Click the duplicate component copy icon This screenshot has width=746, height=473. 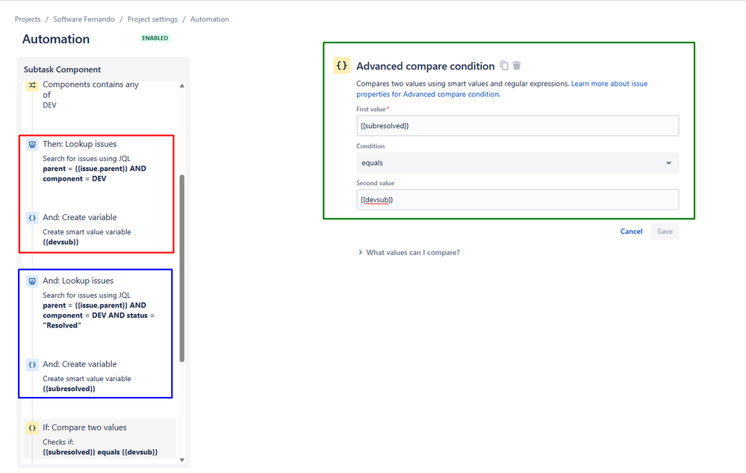(504, 66)
